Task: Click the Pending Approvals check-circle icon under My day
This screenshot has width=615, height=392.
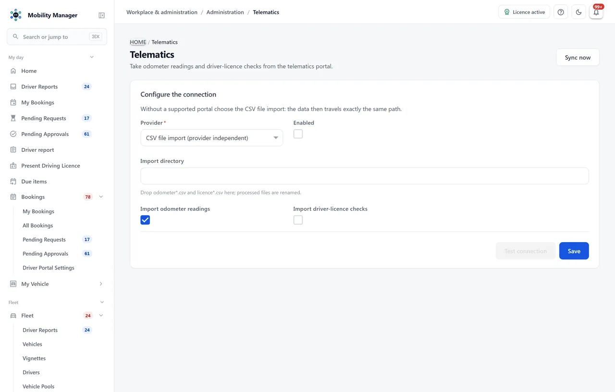Action: tap(13, 134)
